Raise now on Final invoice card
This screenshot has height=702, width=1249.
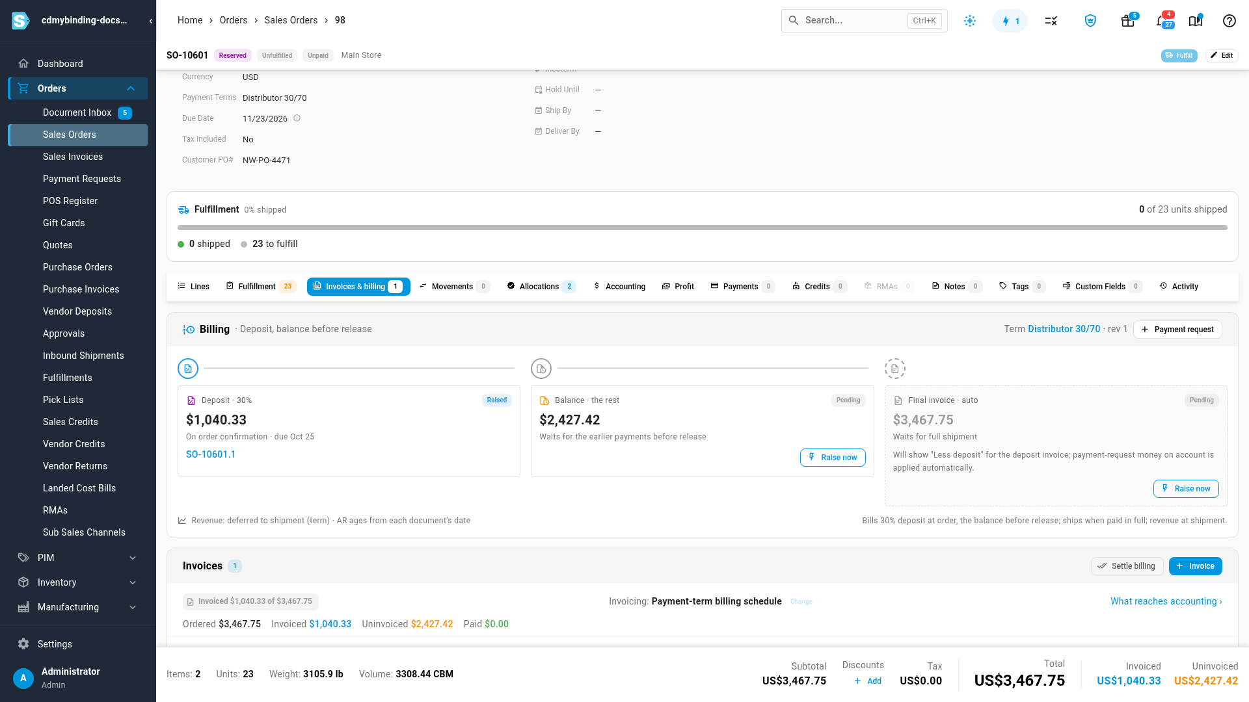click(x=1186, y=489)
